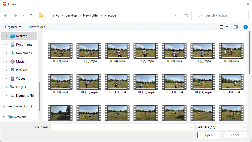Click the Pictures sidebar icon

[x=12, y=70]
